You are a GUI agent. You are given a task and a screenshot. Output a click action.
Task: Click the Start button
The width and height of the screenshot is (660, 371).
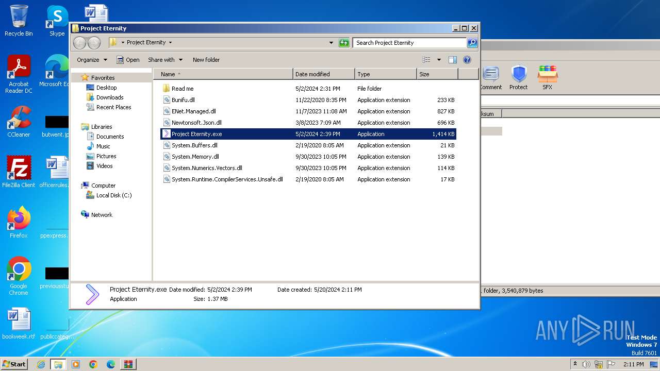tap(14, 364)
